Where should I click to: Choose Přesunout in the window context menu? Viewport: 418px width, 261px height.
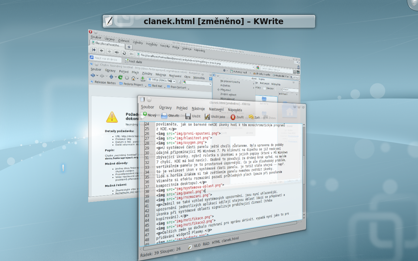226,90
